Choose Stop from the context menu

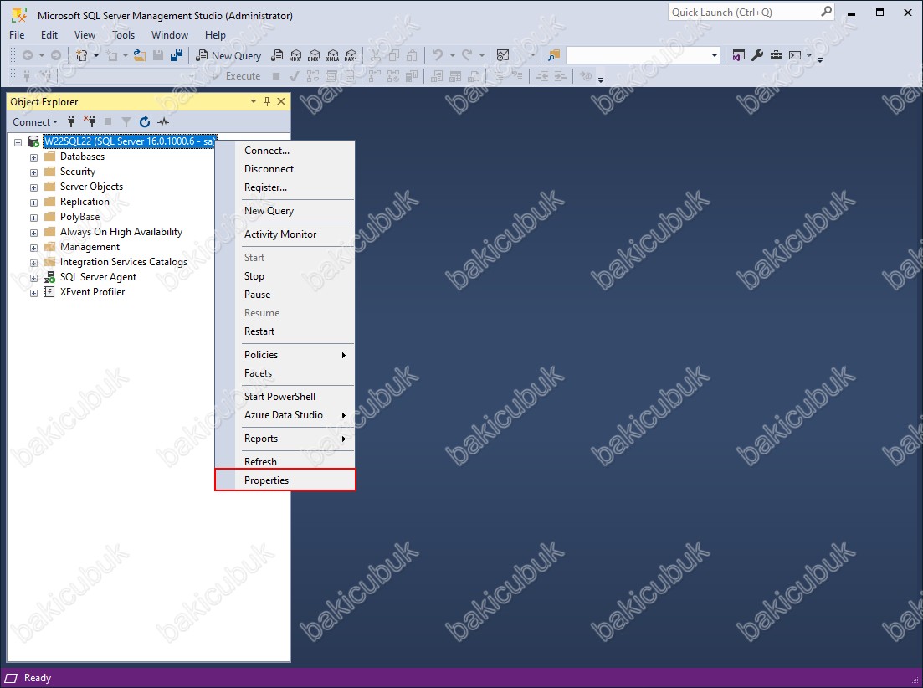point(285,276)
